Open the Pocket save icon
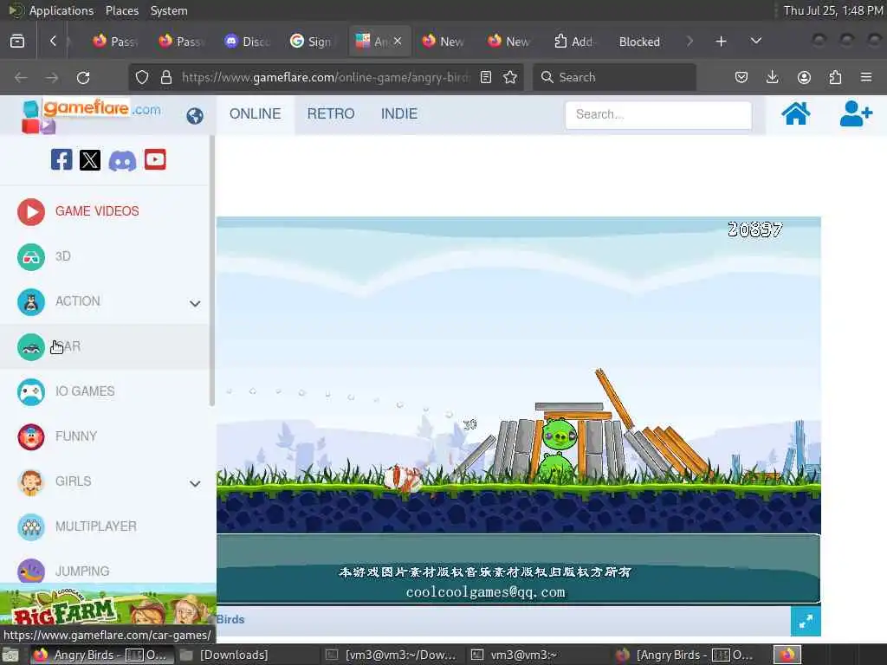887x665 pixels. click(x=741, y=77)
